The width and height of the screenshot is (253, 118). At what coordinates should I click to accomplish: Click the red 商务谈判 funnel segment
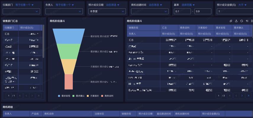(69, 82)
